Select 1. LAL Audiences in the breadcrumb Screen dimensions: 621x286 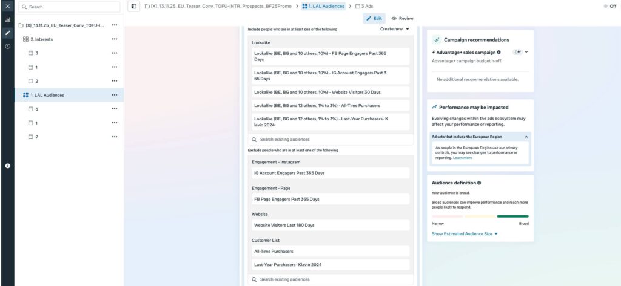coord(323,6)
